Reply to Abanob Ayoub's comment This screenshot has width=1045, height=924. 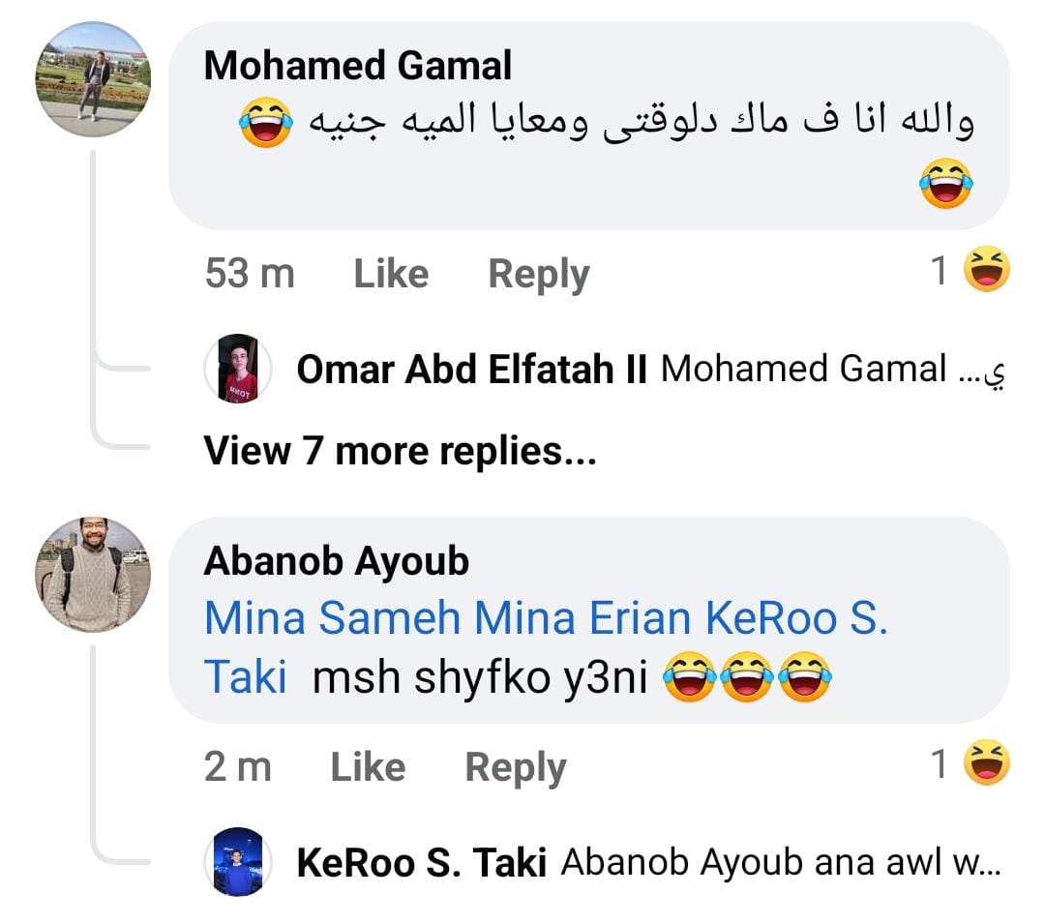515,767
